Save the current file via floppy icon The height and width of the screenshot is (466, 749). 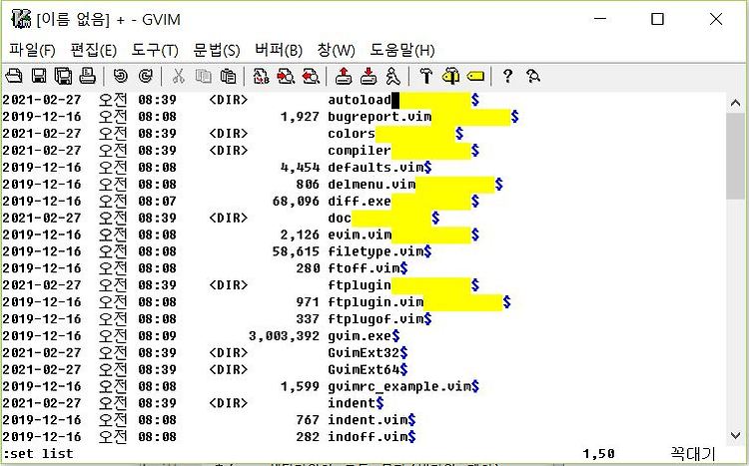click(39, 76)
